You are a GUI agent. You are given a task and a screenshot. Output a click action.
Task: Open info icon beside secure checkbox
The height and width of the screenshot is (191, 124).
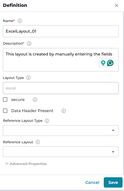[35, 100]
